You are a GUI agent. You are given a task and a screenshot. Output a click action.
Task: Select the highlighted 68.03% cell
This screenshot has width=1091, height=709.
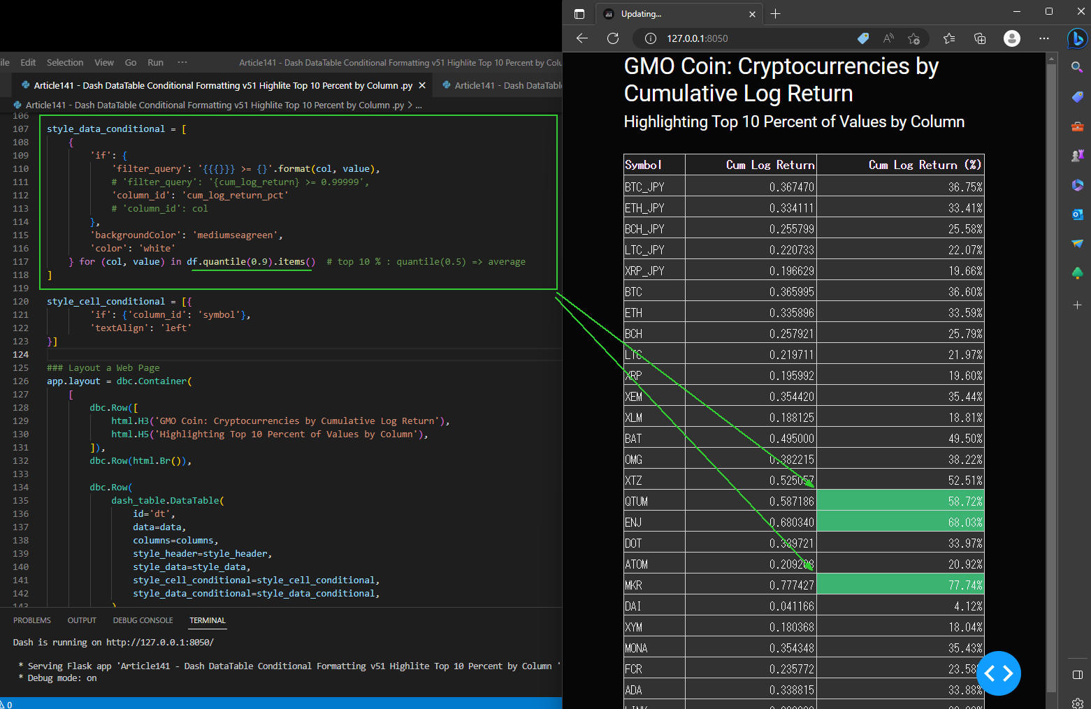click(900, 522)
